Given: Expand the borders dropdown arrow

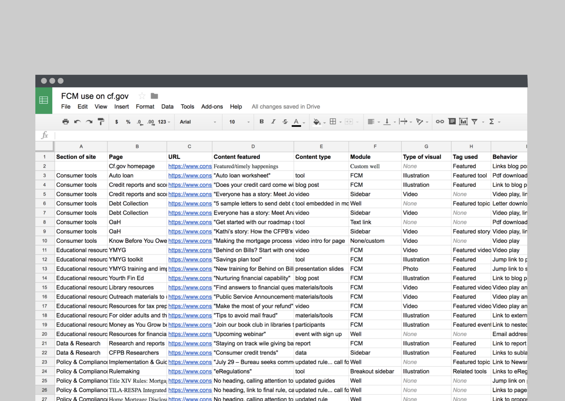Looking at the screenshot, I should [x=341, y=122].
